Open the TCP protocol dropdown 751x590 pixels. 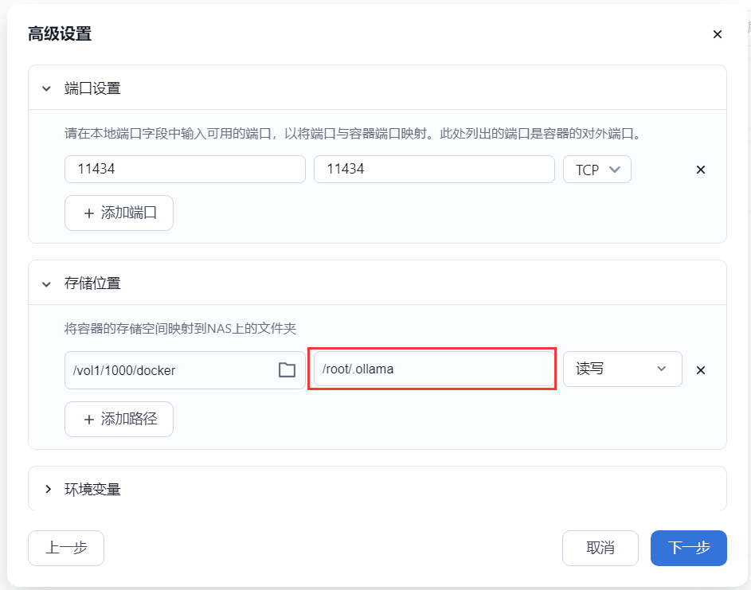(596, 170)
